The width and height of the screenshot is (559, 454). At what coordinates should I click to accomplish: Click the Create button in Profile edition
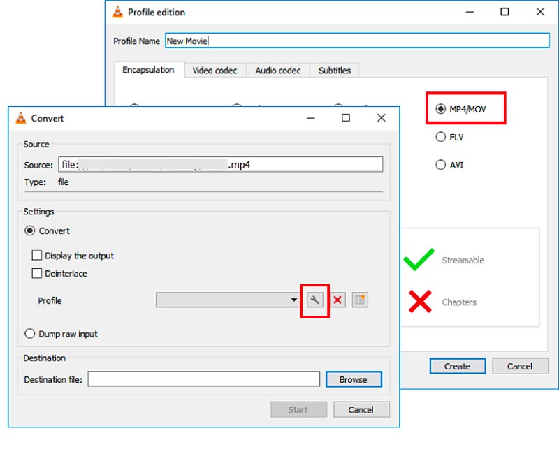[x=457, y=366]
